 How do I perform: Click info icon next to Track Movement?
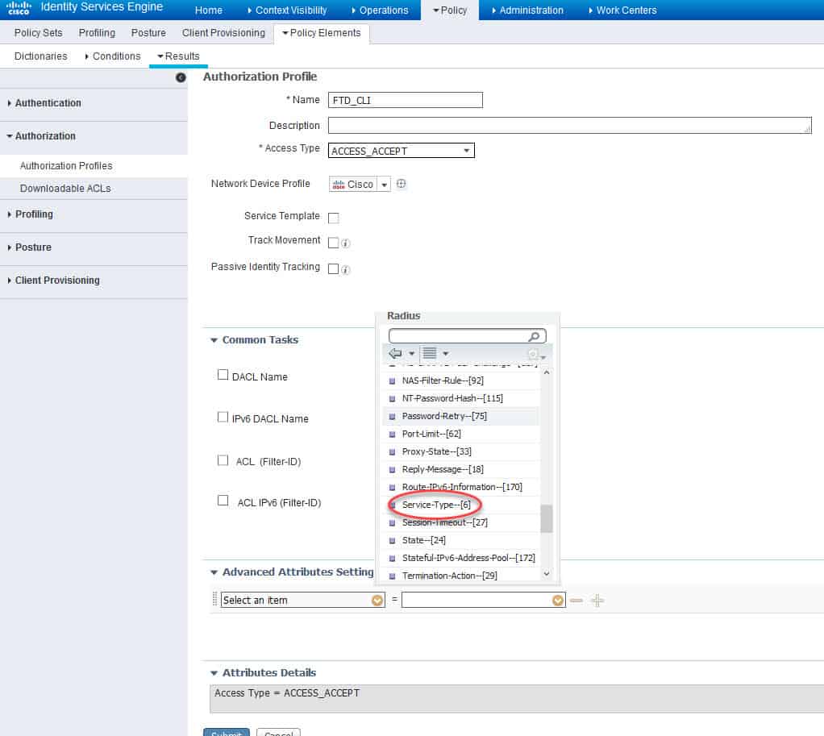345,243
